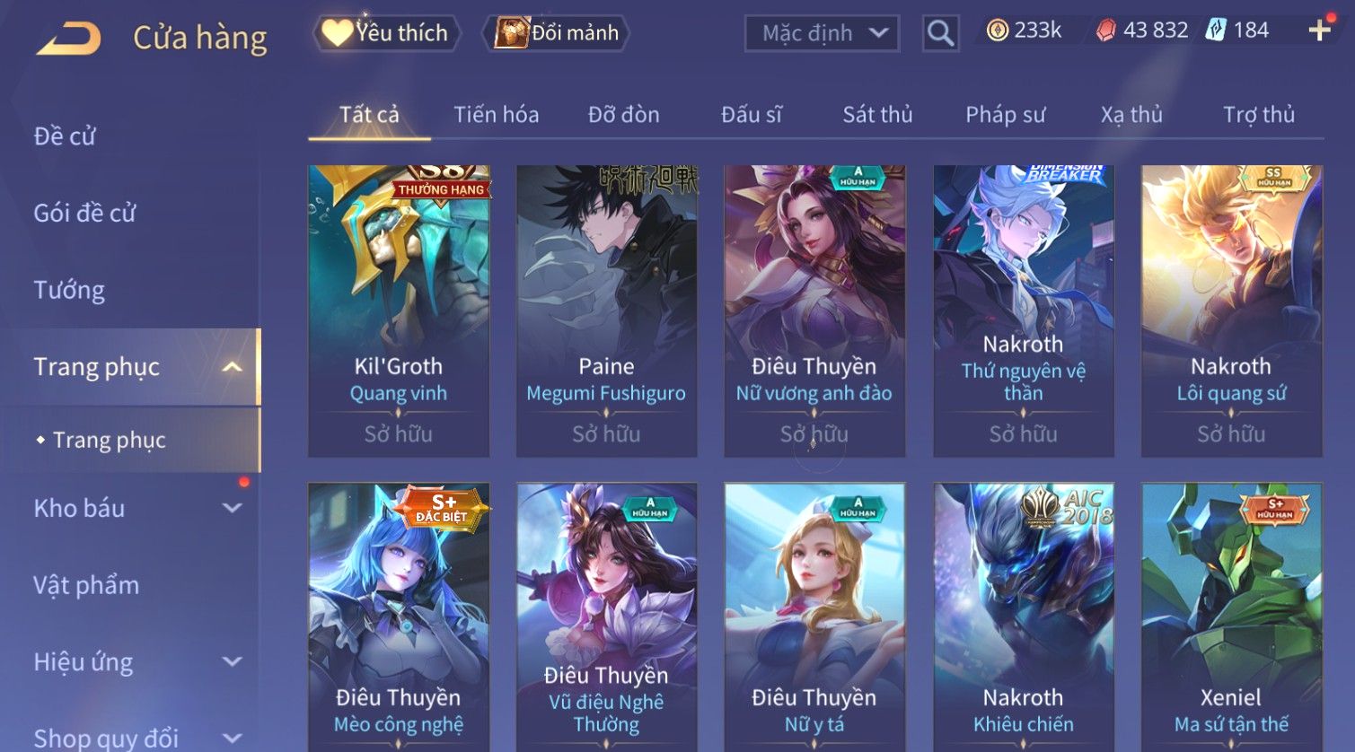Open the Paine Megumi Fushiguro skin card
This screenshot has width=1355, height=752.
606,310
